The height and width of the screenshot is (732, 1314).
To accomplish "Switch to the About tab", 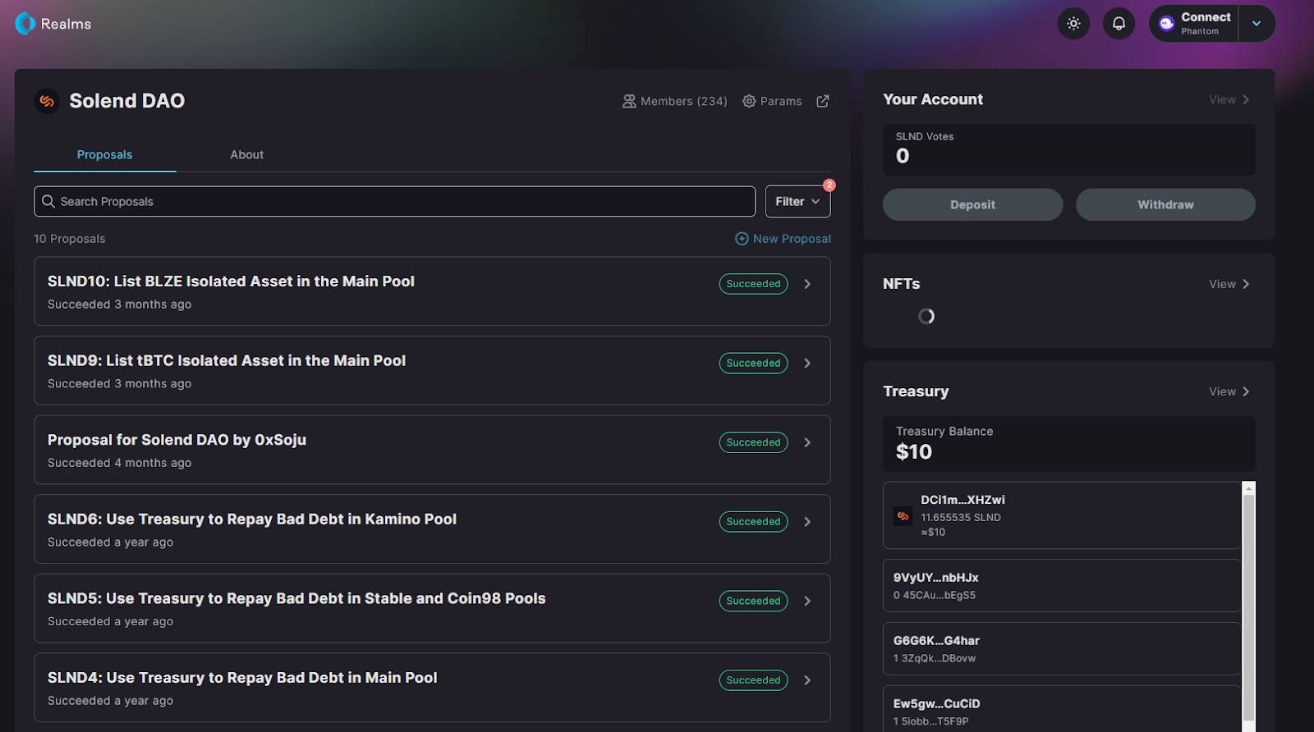I will (x=246, y=154).
